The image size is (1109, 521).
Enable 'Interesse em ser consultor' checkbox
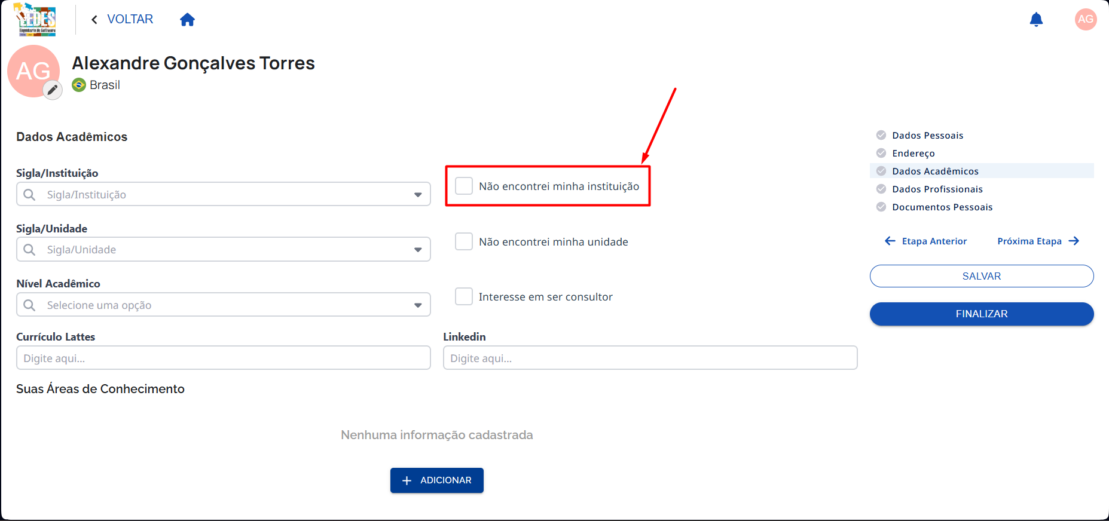click(x=464, y=296)
